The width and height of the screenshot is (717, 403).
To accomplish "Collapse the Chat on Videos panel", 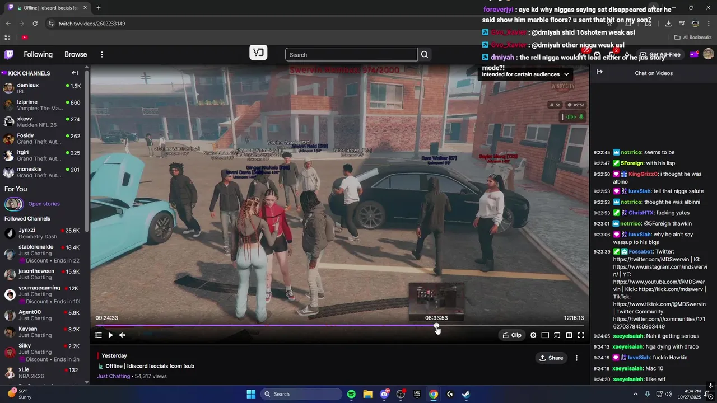I will tap(599, 72).
